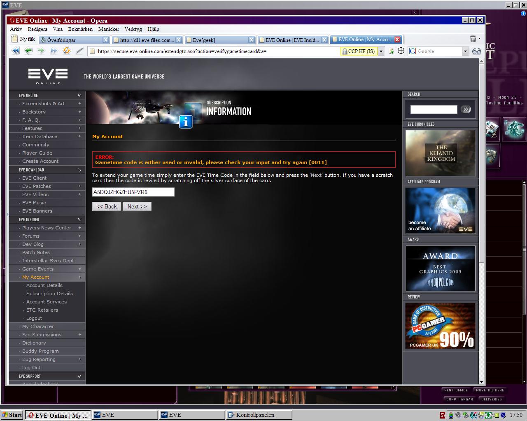Click the Wand password manager icon
This screenshot has height=421, width=527.
click(x=79, y=51)
